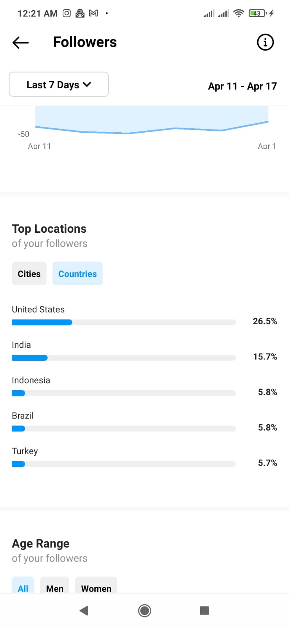The width and height of the screenshot is (289, 628).
Task: Select the Countries location tab
Action: click(78, 274)
